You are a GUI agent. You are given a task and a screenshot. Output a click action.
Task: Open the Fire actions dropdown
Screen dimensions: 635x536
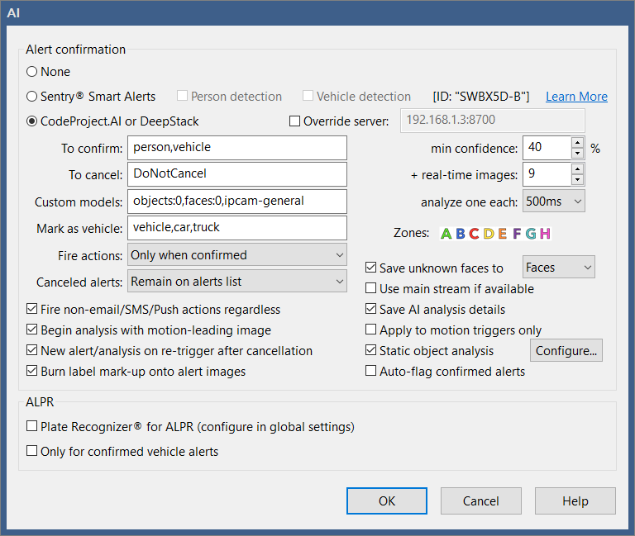237,255
